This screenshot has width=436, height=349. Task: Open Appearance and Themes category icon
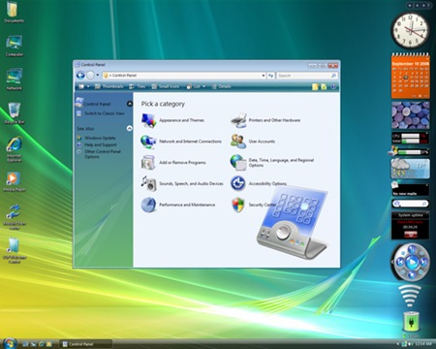(148, 120)
